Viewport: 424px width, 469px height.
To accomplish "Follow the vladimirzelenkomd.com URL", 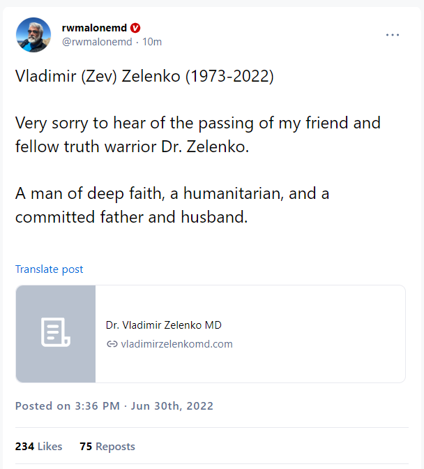I will [176, 344].
